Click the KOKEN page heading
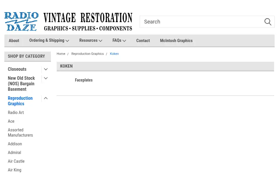 click(x=66, y=66)
